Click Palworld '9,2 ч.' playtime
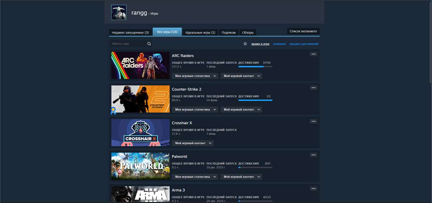This screenshot has height=203, width=432. click(x=175, y=167)
